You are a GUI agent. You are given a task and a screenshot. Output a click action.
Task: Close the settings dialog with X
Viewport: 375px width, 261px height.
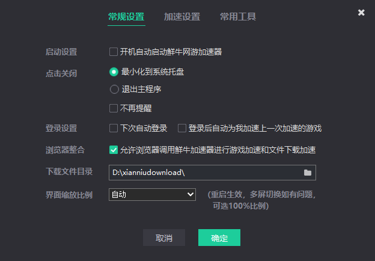[361, 13]
